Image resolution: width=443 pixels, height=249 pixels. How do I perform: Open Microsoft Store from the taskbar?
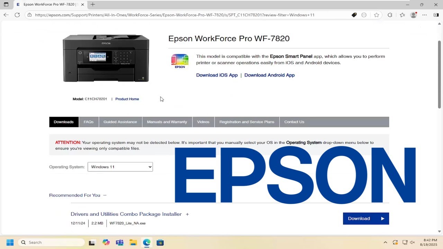(x=160, y=242)
